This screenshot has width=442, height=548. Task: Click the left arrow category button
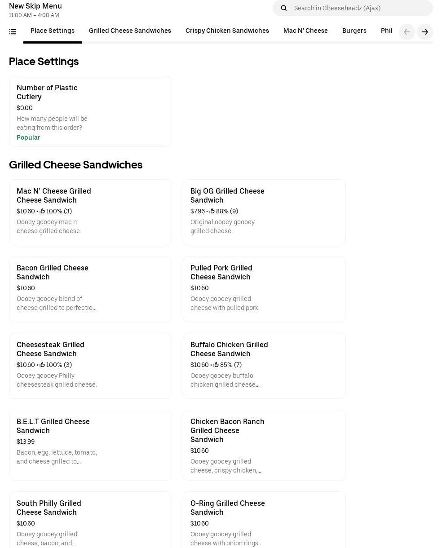(407, 32)
